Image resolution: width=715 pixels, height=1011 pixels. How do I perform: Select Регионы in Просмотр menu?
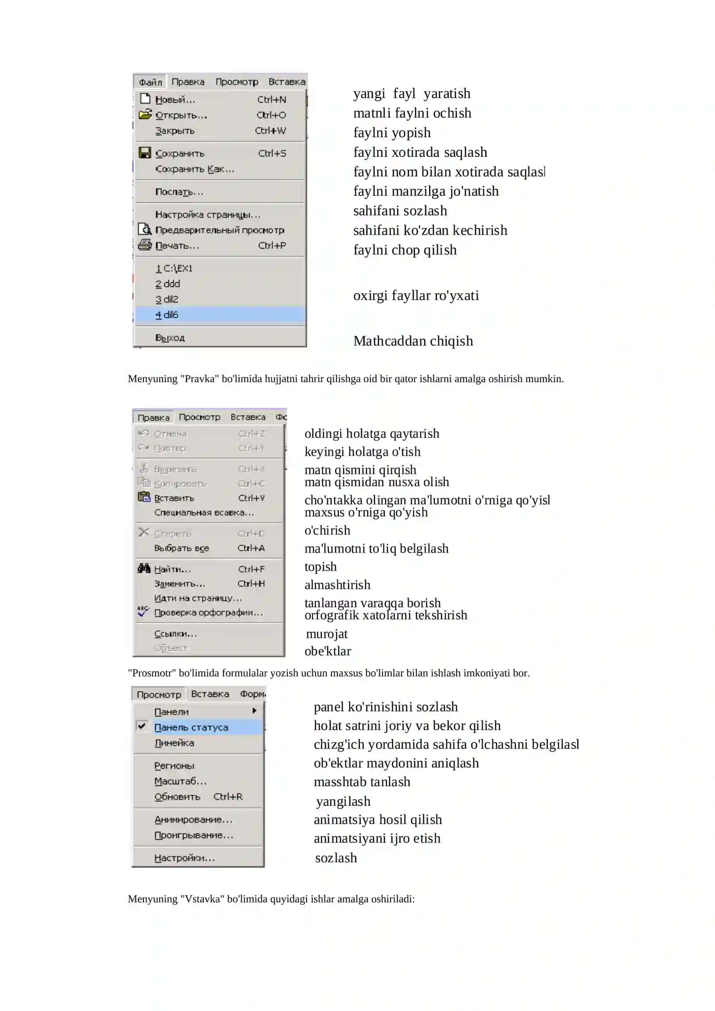click(198, 765)
